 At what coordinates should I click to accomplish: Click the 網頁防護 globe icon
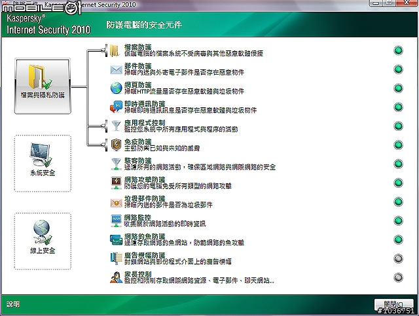117,88
